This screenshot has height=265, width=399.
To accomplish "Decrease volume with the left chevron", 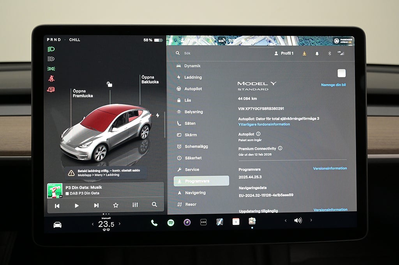I will pos(285,220).
